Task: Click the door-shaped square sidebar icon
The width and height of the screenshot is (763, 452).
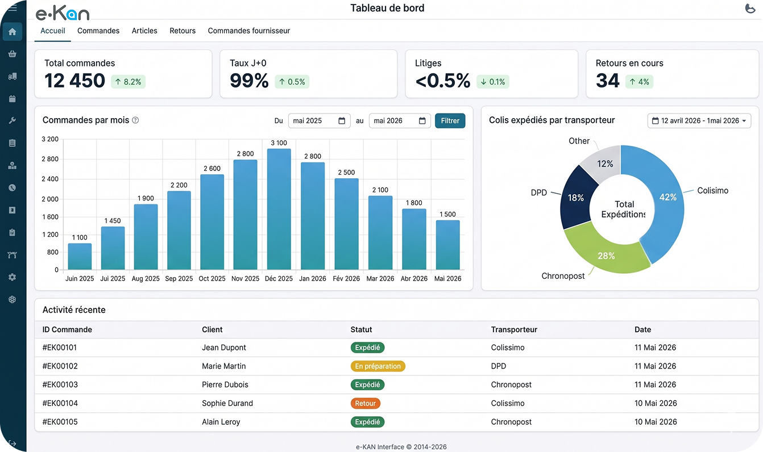Action: click(x=13, y=210)
